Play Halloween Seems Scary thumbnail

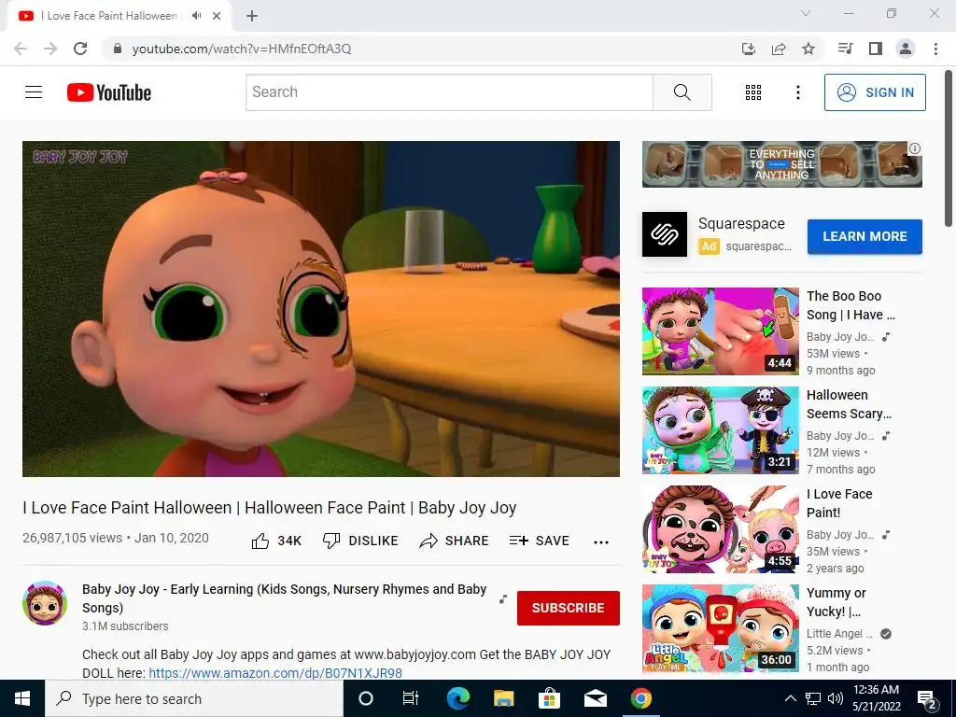point(720,430)
